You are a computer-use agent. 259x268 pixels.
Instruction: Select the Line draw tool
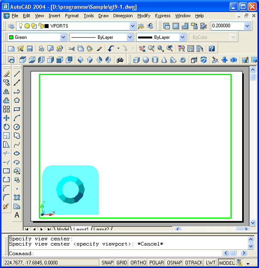(x=17, y=74)
